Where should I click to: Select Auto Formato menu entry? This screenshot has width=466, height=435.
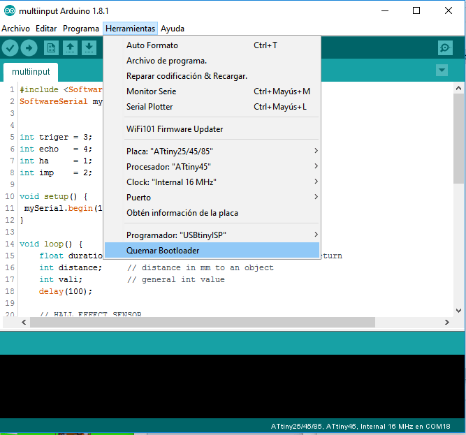point(212,45)
